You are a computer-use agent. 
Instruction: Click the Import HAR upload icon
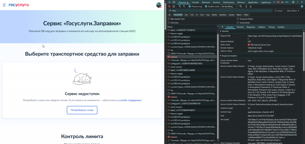point(246,6)
